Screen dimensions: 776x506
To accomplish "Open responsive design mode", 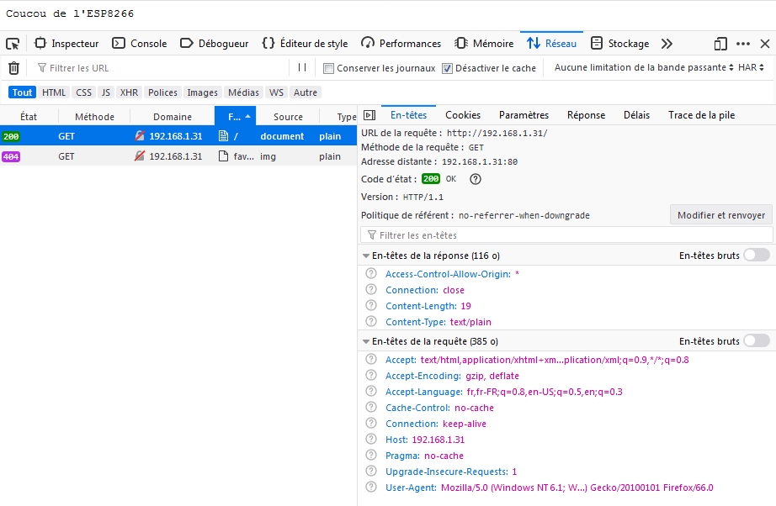I will point(720,43).
